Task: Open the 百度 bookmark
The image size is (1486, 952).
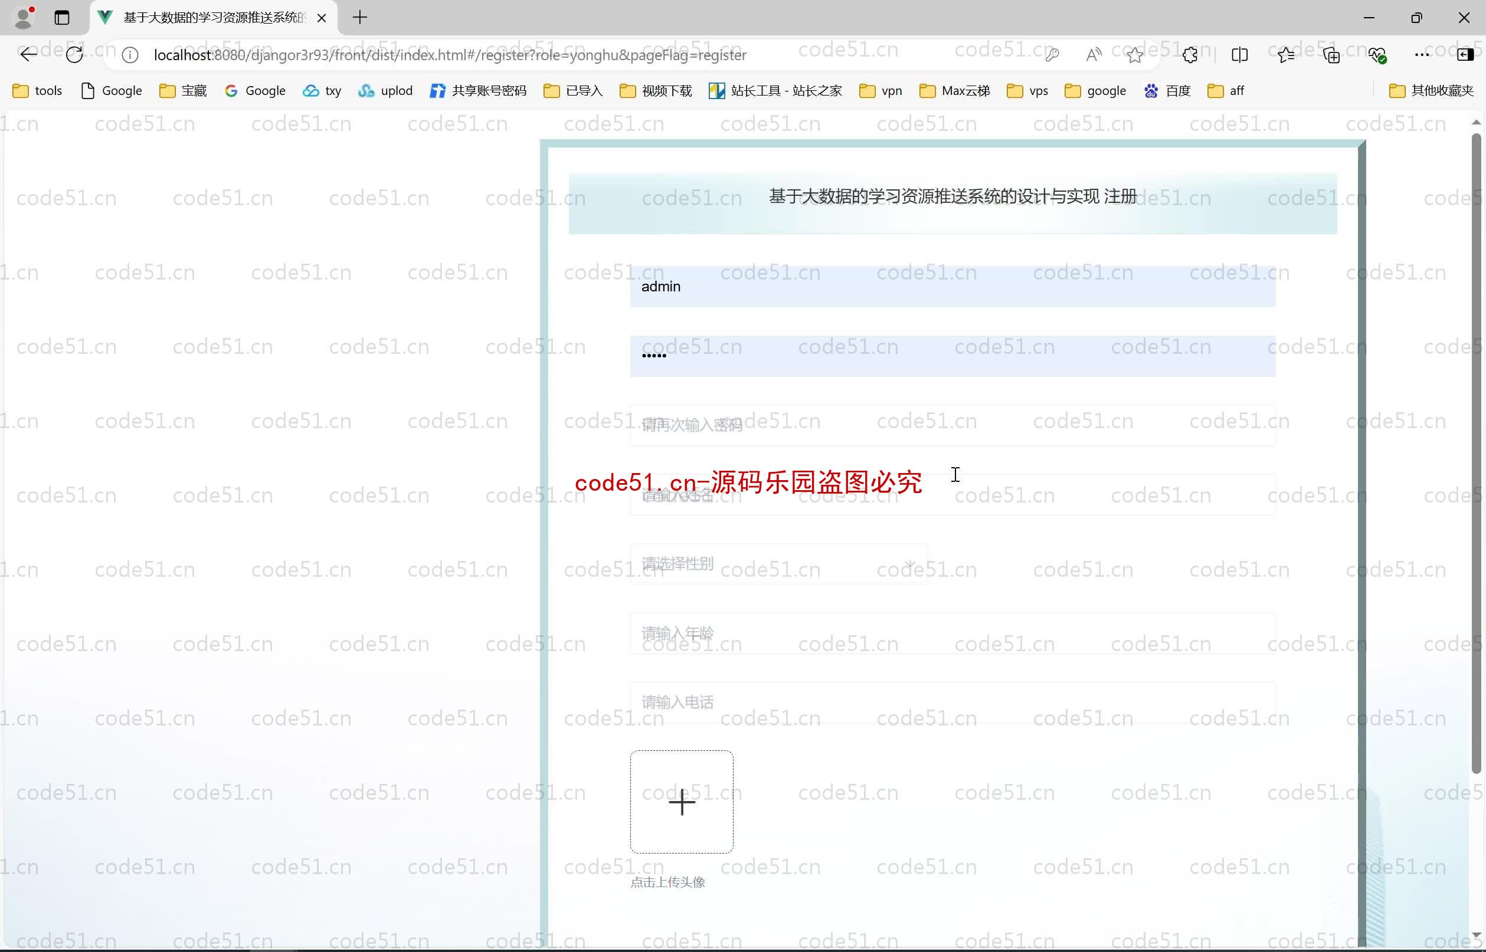Action: tap(1167, 91)
